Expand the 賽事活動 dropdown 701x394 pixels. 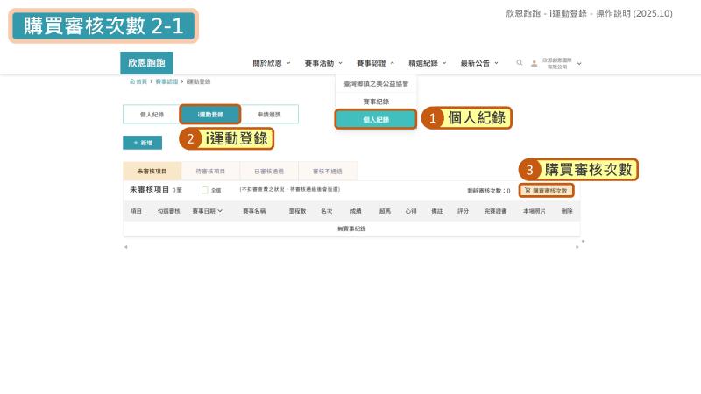click(x=322, y=63)
